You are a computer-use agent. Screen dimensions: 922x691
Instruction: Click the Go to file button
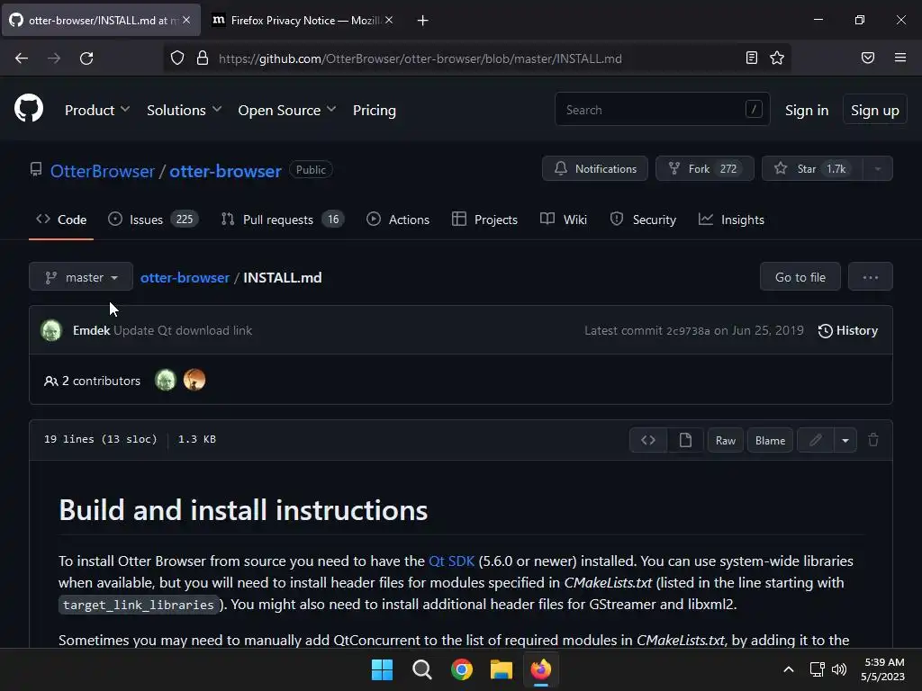tap(800, 277)
